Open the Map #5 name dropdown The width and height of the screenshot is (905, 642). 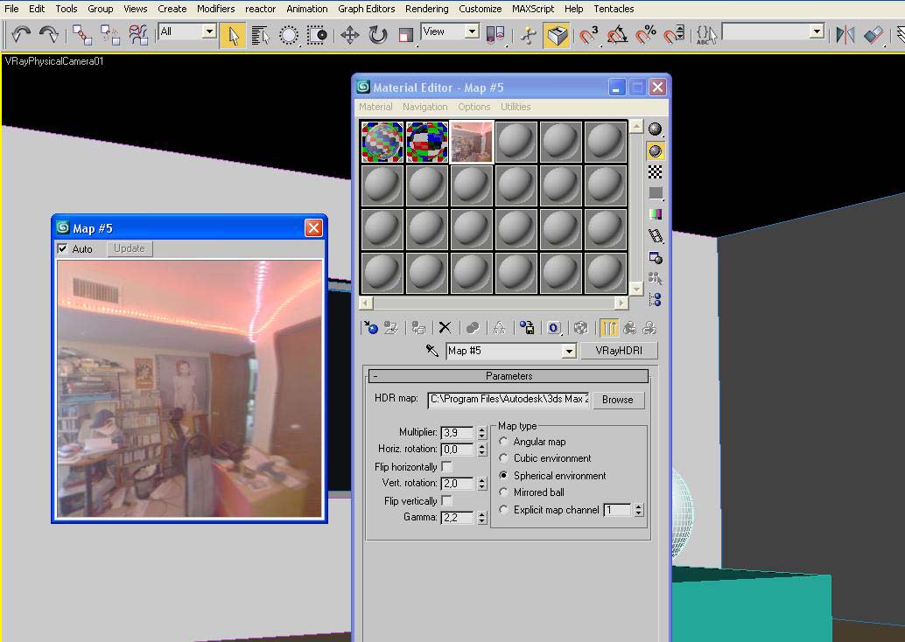coord(569,351)
